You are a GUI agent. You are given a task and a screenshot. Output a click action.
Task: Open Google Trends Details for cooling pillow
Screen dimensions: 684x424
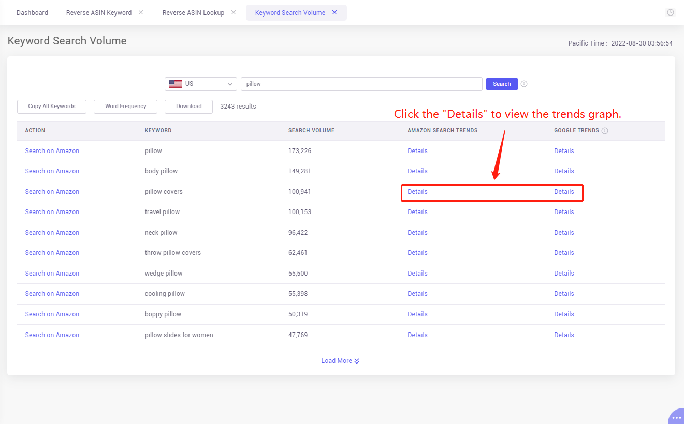pos(564,294)
